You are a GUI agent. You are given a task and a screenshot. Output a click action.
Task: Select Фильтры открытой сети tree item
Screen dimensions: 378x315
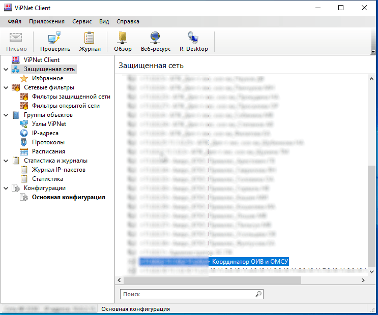pyautogui.click(x=66, y=106)
